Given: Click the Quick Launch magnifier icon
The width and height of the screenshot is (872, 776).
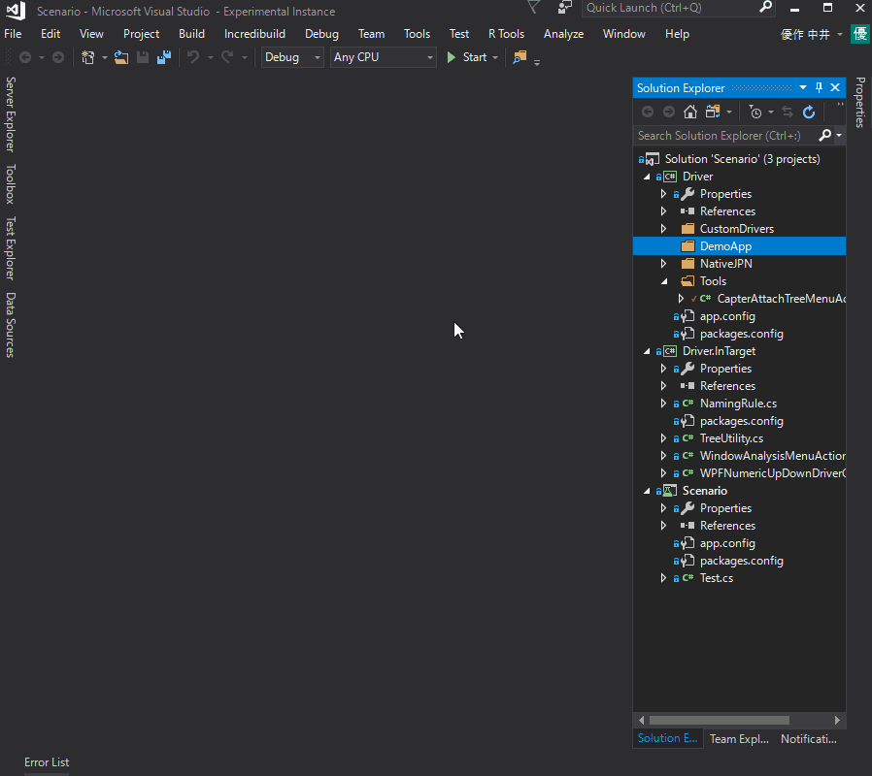Looking at the screenshot, I should click(766, 7).
